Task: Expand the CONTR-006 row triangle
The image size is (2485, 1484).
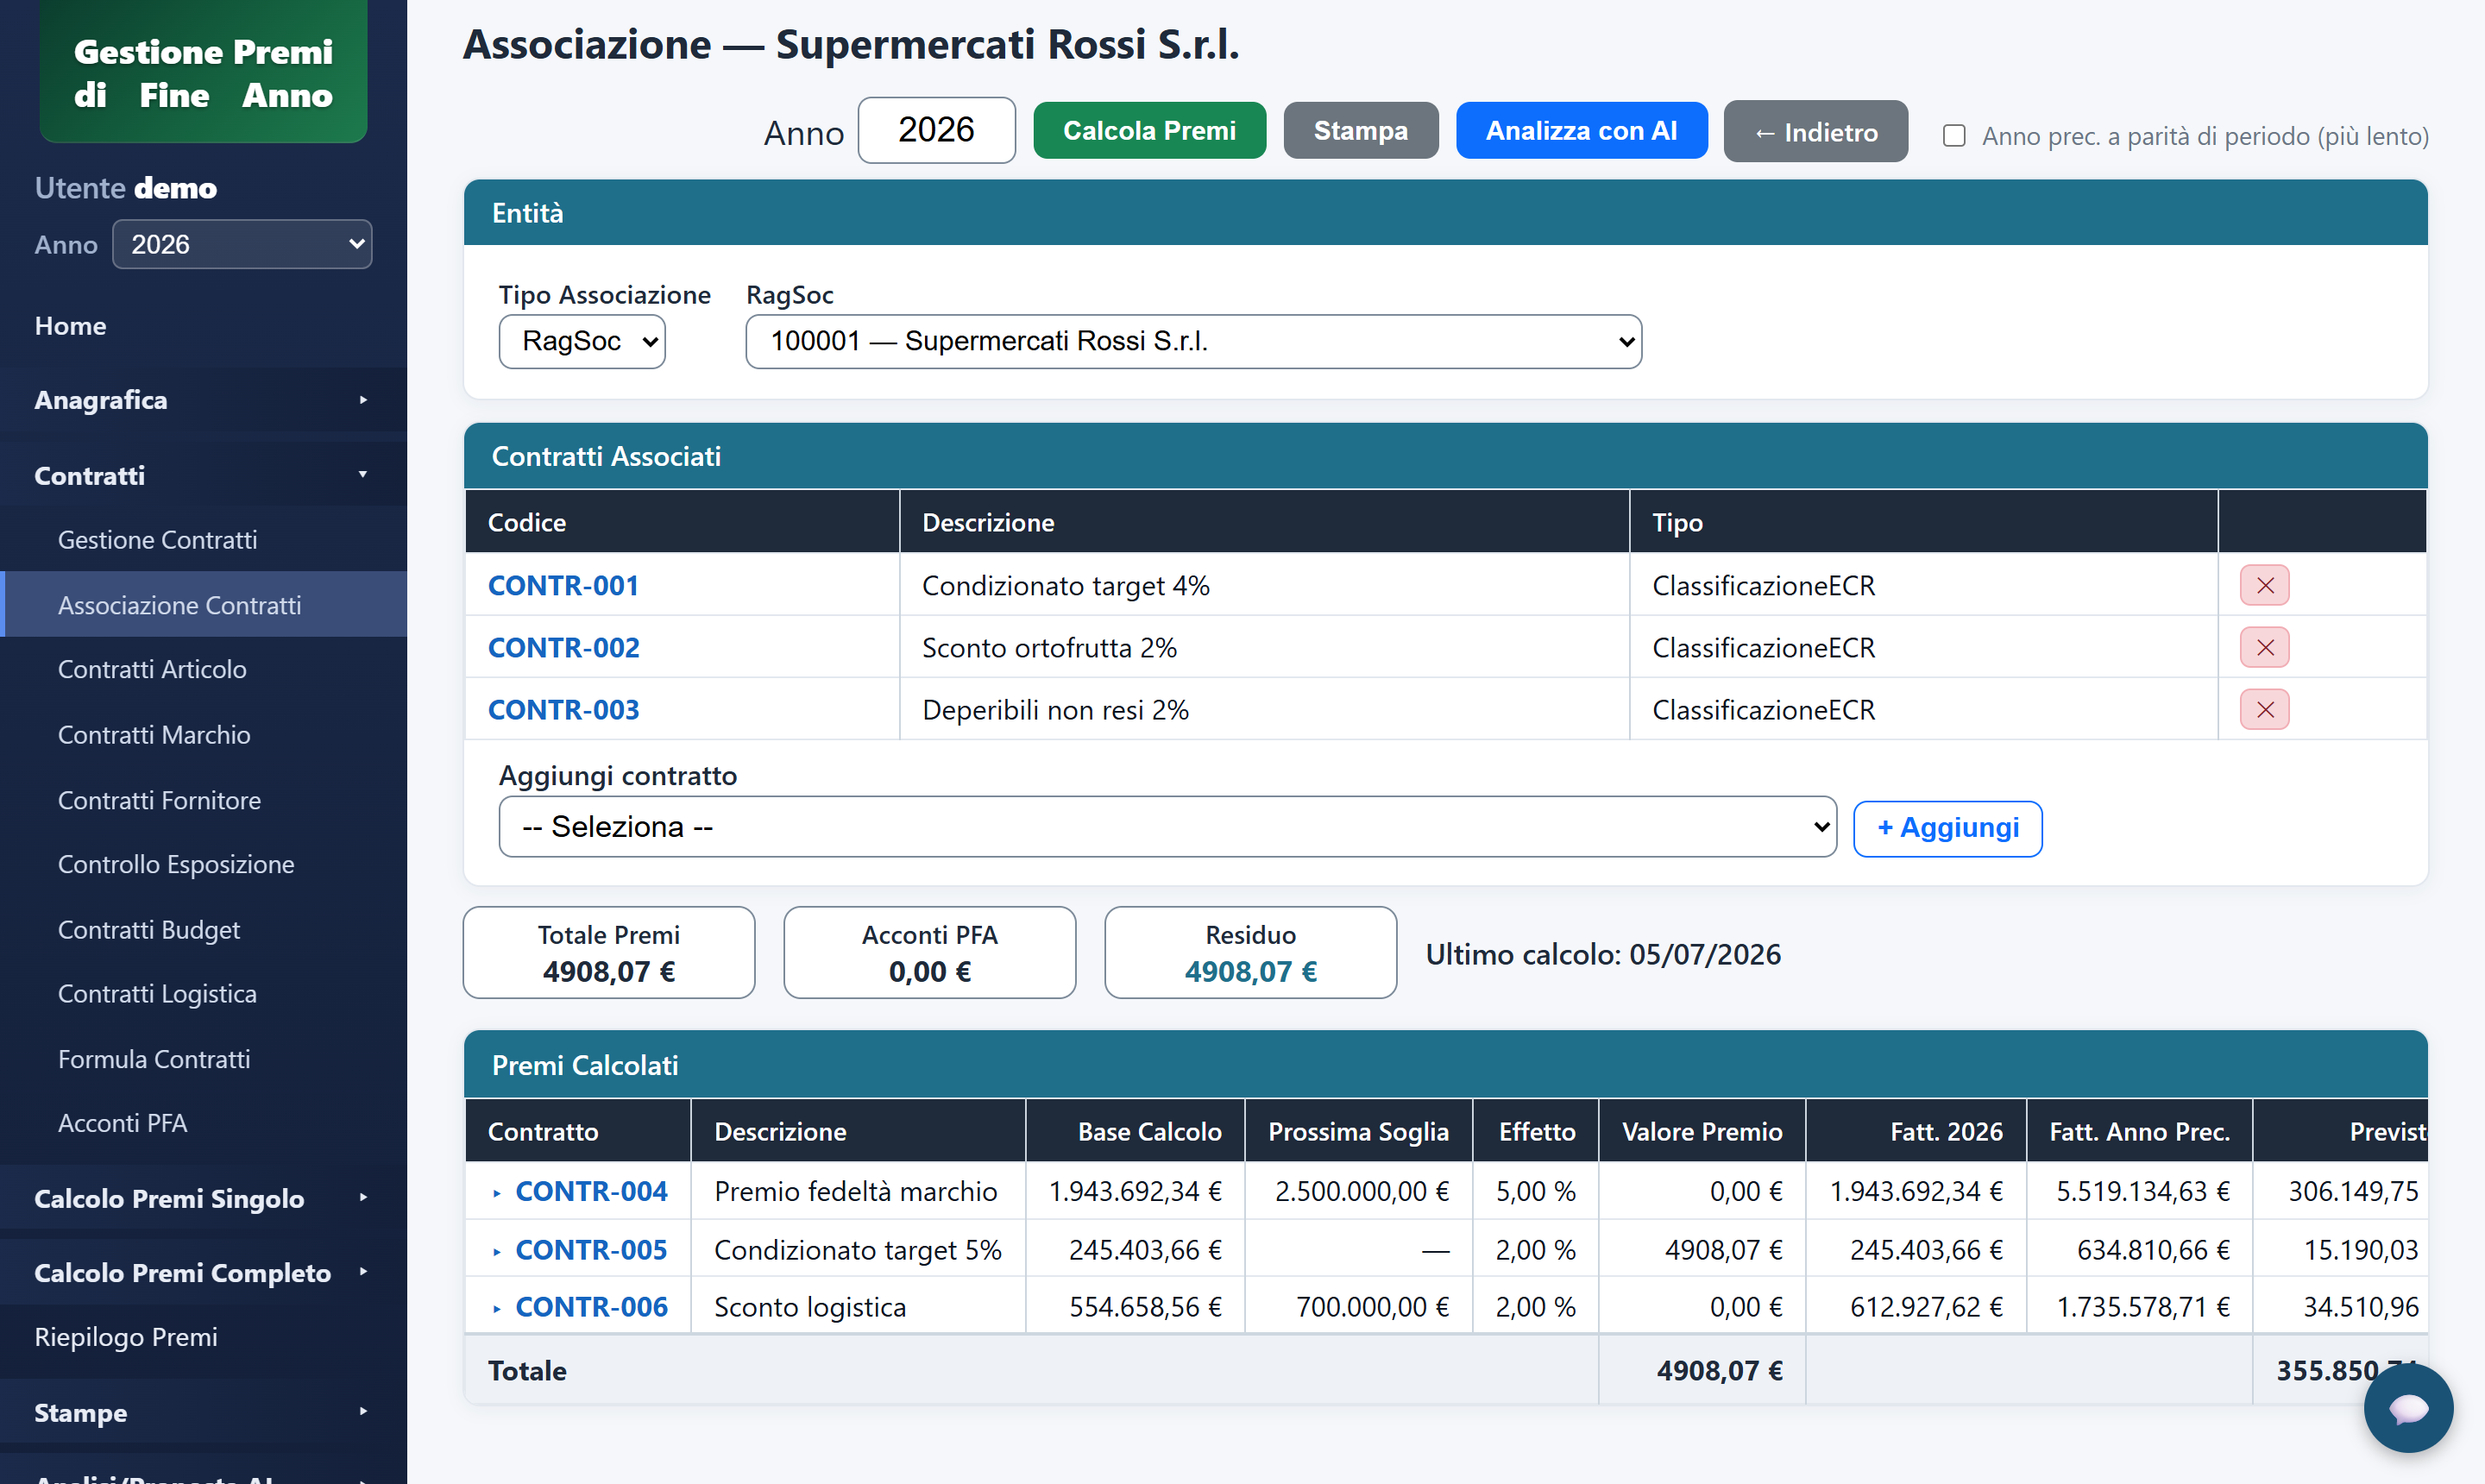Action: pyautogui.click(x=497, y=1307)
